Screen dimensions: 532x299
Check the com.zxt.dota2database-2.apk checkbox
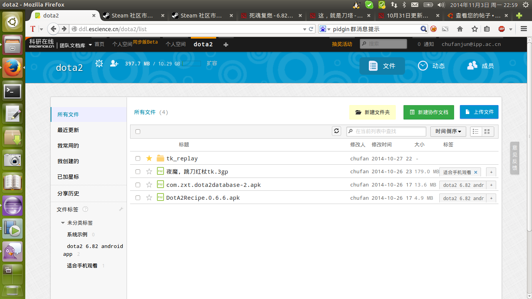pyautogui.click(x=138, y=185)
